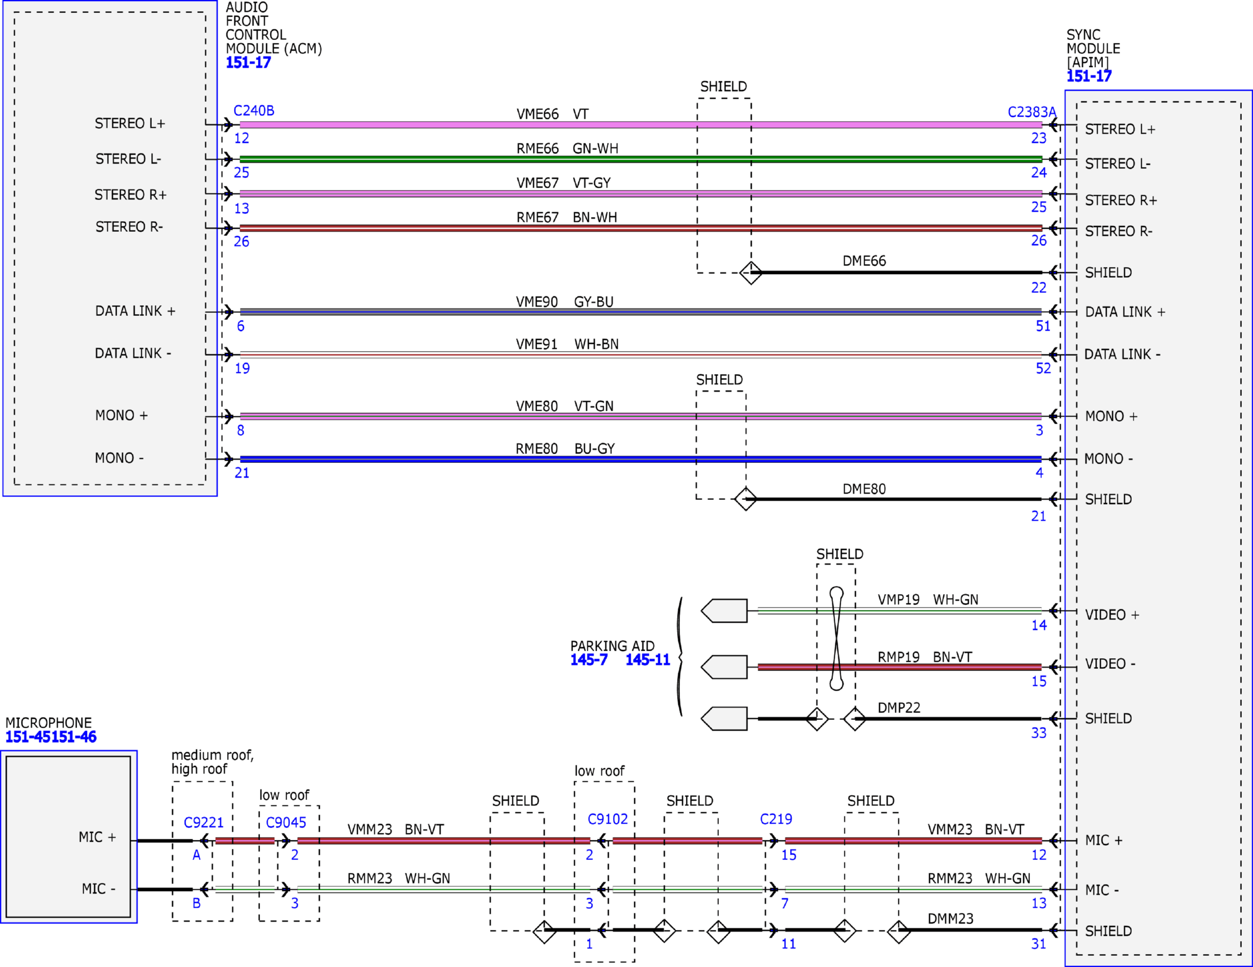Click the MICROPHONE component title
The width and height of the screenshot is (1253, 967).
click(x=49, y=722)
